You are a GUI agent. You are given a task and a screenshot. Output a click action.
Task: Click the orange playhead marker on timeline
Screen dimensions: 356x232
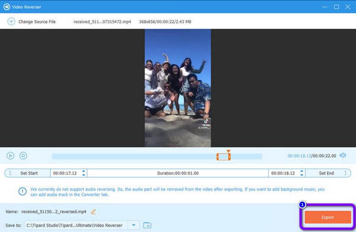pyautogui.click(x=228, y=151)
